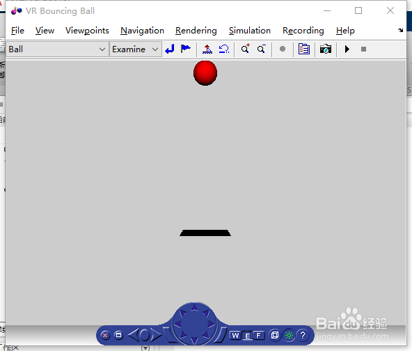
Task: Click the right slide bracket beside wheel
Action: pos(221,335)
